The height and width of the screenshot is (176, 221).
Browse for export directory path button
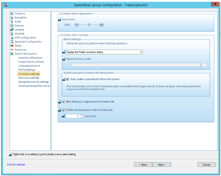pyautogui.click(x=204, y=65)
